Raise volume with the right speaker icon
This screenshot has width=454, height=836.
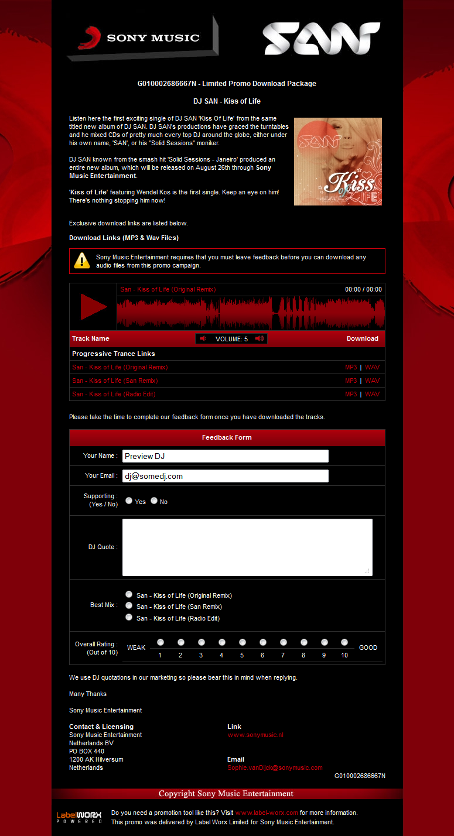click(x=260, y=338)
